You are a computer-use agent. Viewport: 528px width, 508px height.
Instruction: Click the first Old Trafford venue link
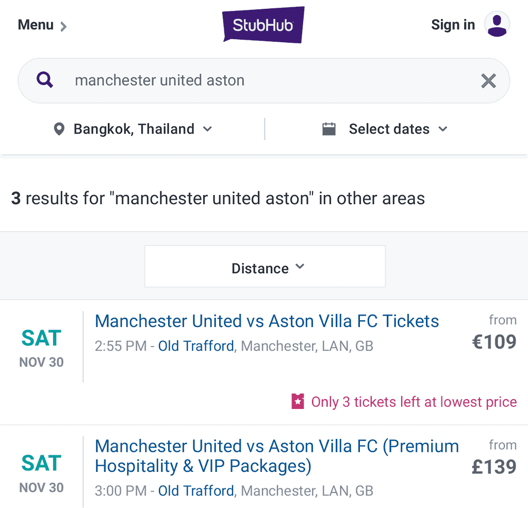[x=196, y=346]
